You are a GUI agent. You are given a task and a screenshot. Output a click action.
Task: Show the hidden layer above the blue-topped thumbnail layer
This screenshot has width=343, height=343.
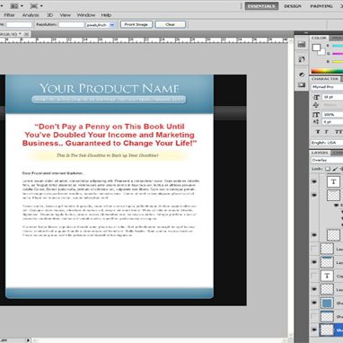point(314,249)
